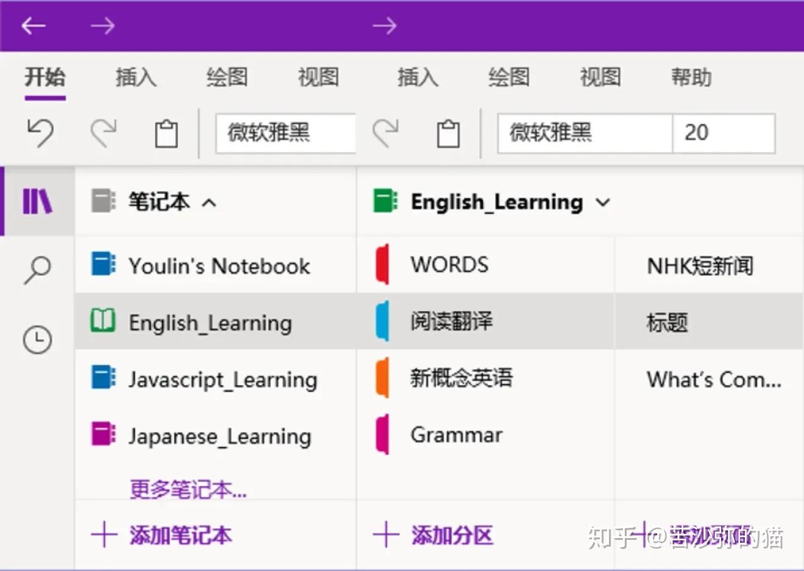Switch to the 开始 tab

pos(44,77)
